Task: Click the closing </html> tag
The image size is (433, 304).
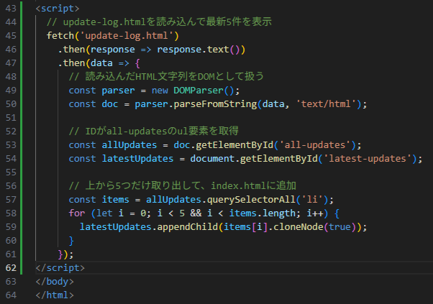Action: [x=55, y=295]
